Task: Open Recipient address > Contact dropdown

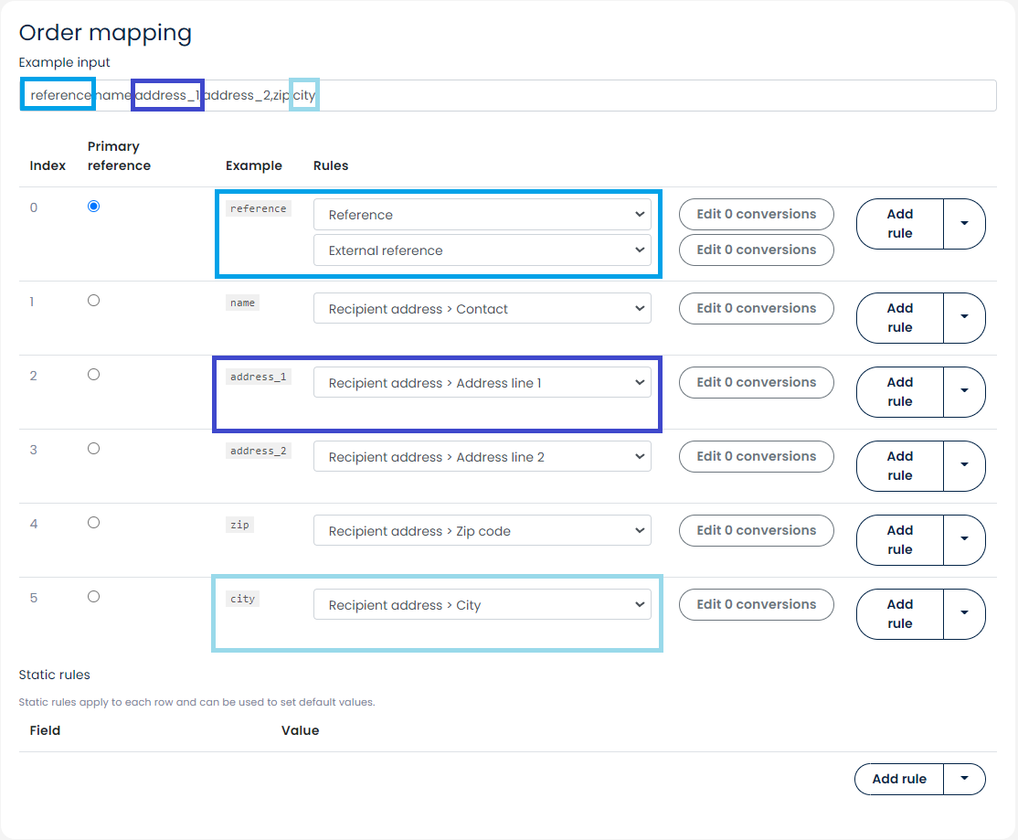Action: 482,309
